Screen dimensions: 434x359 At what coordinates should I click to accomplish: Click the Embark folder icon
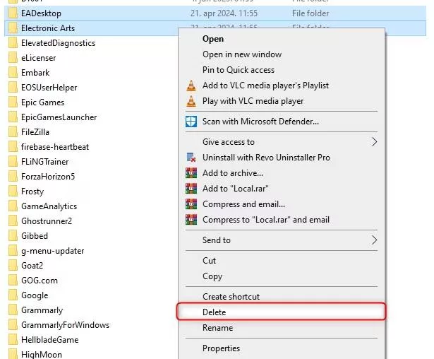pyautogui.click(x=13, y=73)
